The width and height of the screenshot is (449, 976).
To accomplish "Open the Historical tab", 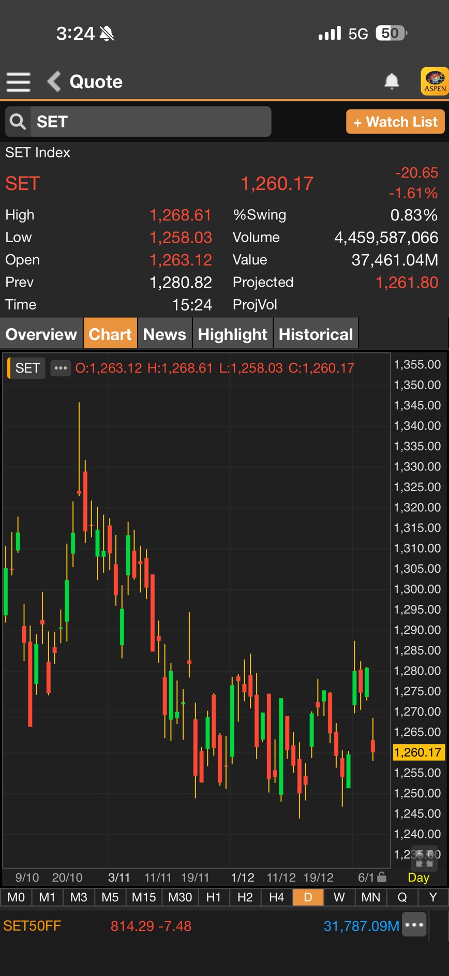I will coord(316,334).
